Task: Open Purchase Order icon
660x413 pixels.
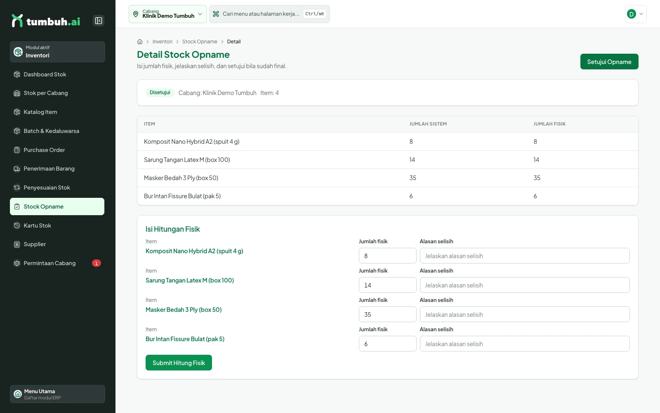Action: pyautogui.click(x=17, y=150)
